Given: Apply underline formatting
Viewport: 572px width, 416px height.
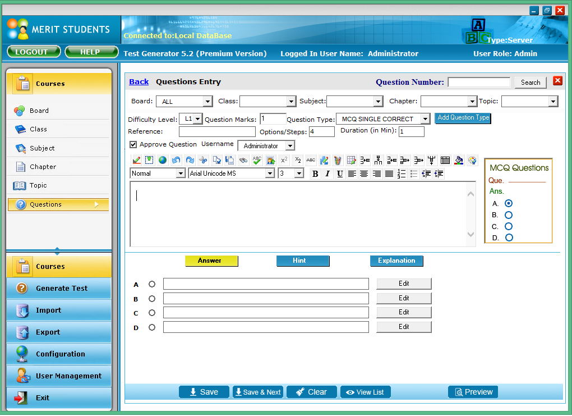Looking at the screenshot, I should [x=340, y=174].
